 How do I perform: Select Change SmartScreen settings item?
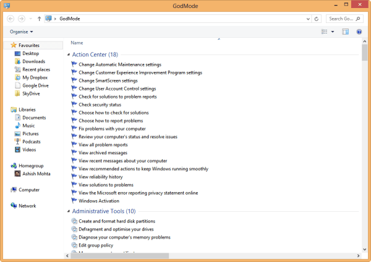tap(108, 81)
